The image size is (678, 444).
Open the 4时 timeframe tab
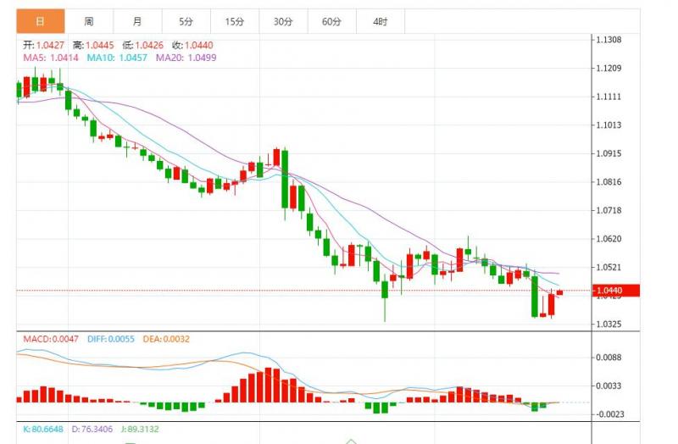381,21
